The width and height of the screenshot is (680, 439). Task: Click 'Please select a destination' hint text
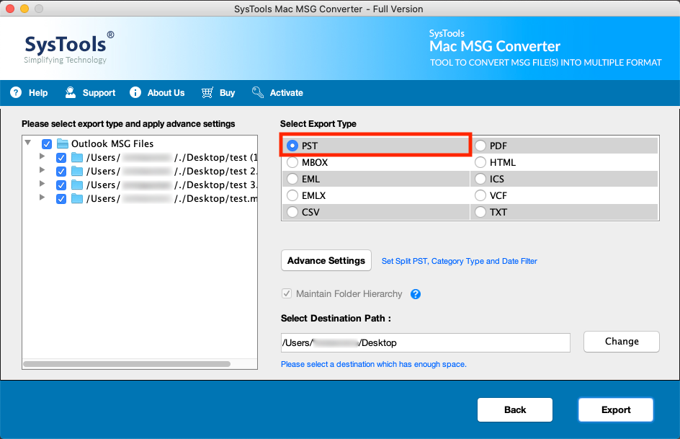coord(373,364)
